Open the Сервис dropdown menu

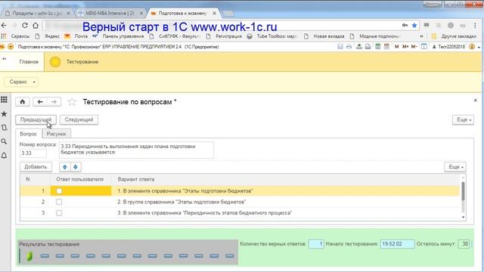(21, 82)
